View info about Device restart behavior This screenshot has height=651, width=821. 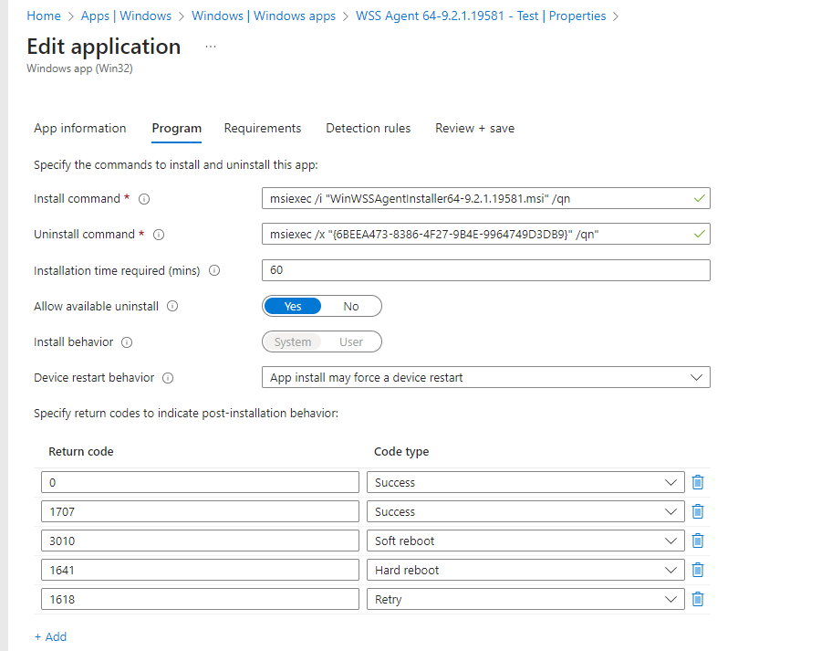point(168,378)
